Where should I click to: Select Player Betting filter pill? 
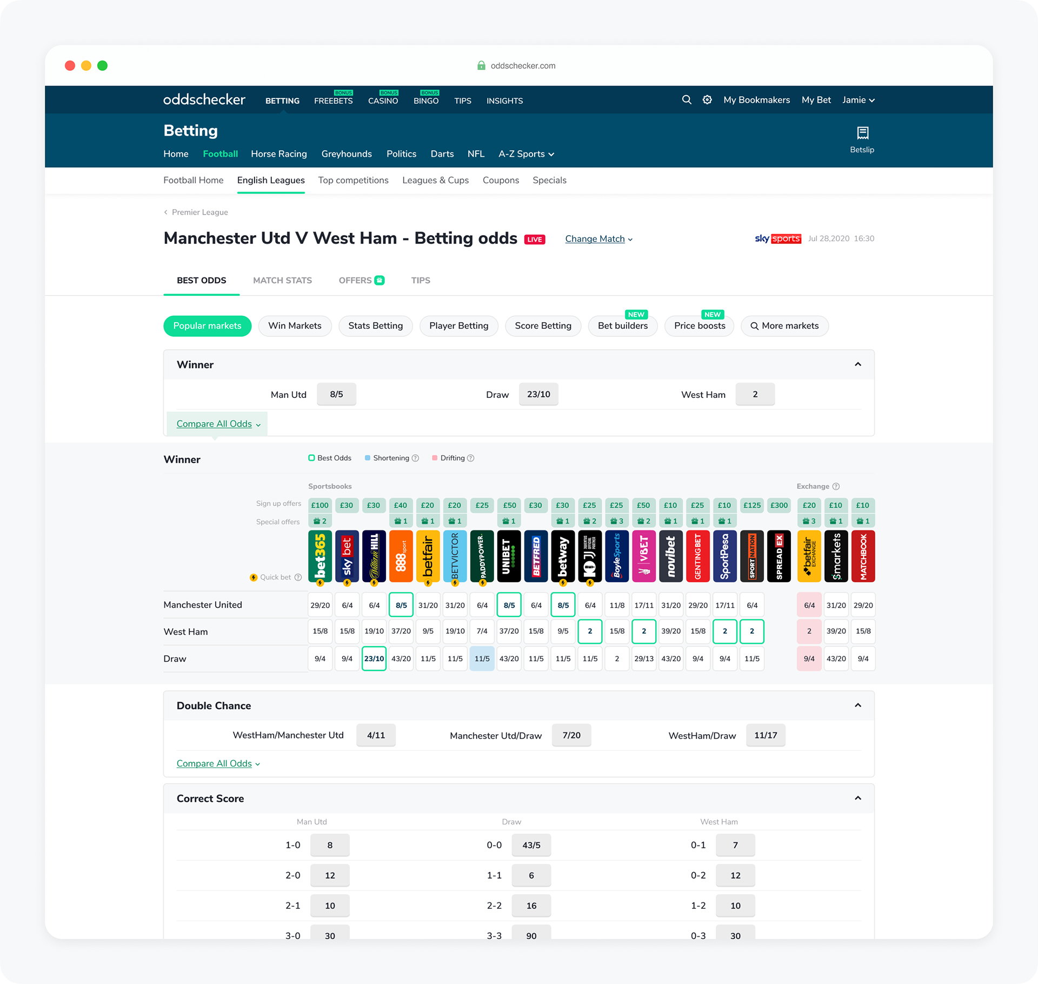click(x=459, y=326)
